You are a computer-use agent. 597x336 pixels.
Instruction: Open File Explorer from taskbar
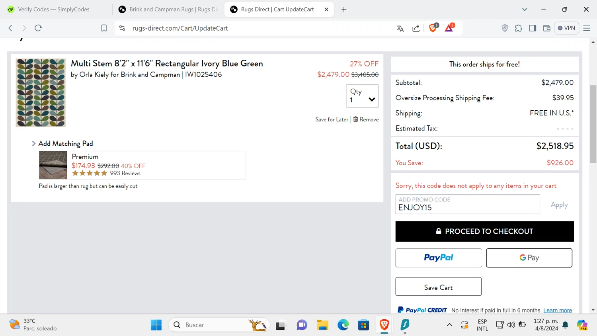coord(322,325)
